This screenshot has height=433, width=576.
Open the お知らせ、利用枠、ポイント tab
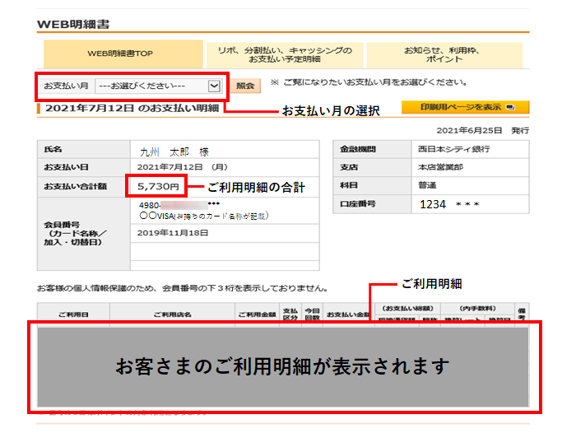444,55
